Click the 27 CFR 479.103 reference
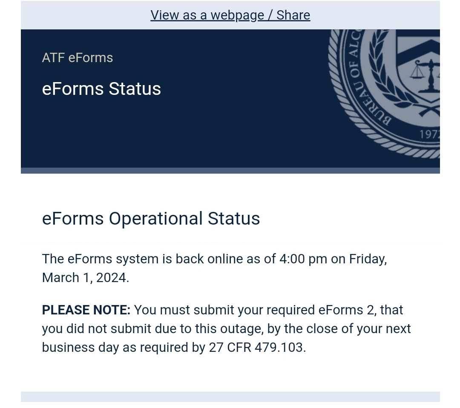Screen dimensions: 460x408 click(257, 348)
